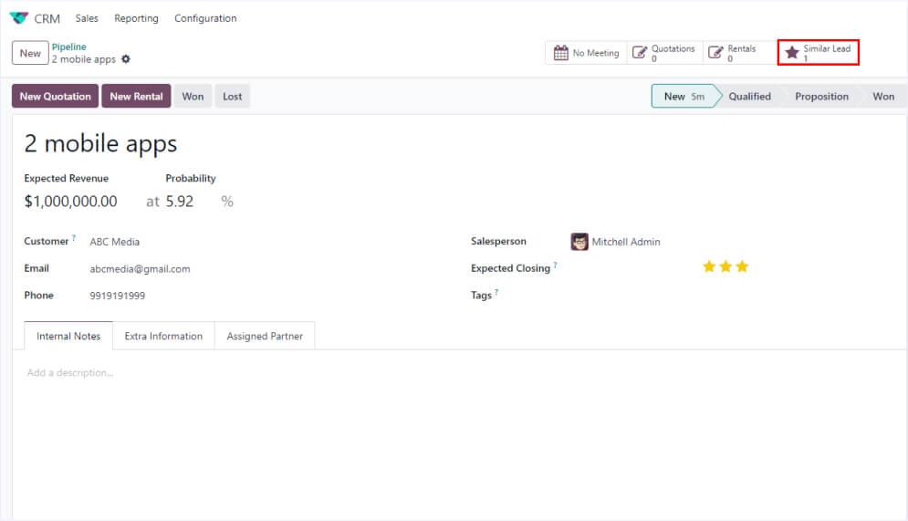Set priority to one star

point(709,266)
